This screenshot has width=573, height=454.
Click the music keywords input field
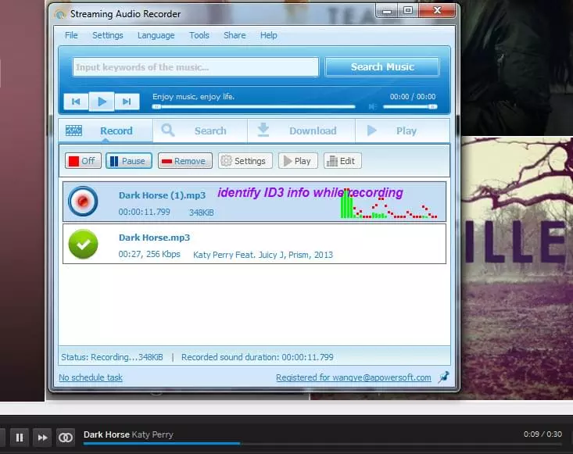195,67
